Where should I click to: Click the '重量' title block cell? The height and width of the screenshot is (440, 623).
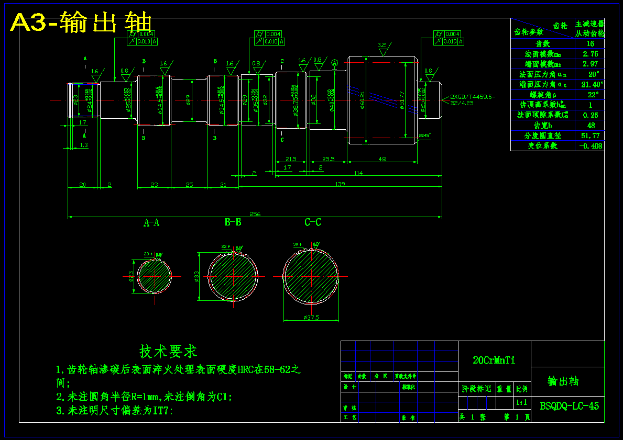(505, 389)
